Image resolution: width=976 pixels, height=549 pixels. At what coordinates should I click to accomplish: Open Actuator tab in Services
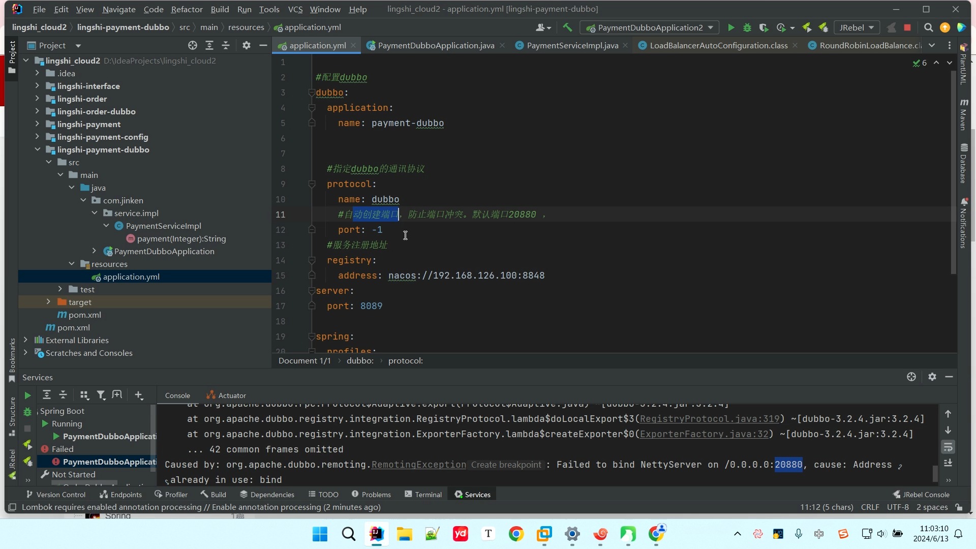pos(227,395)
